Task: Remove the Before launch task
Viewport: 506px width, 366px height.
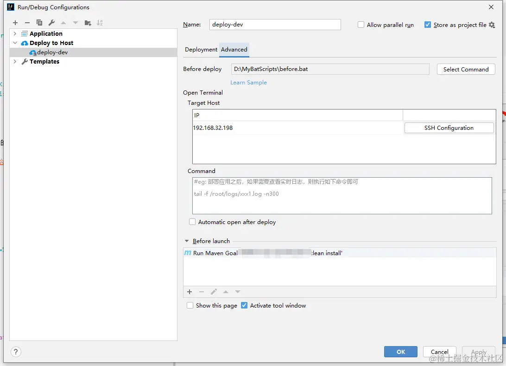Action: point(202,292)
